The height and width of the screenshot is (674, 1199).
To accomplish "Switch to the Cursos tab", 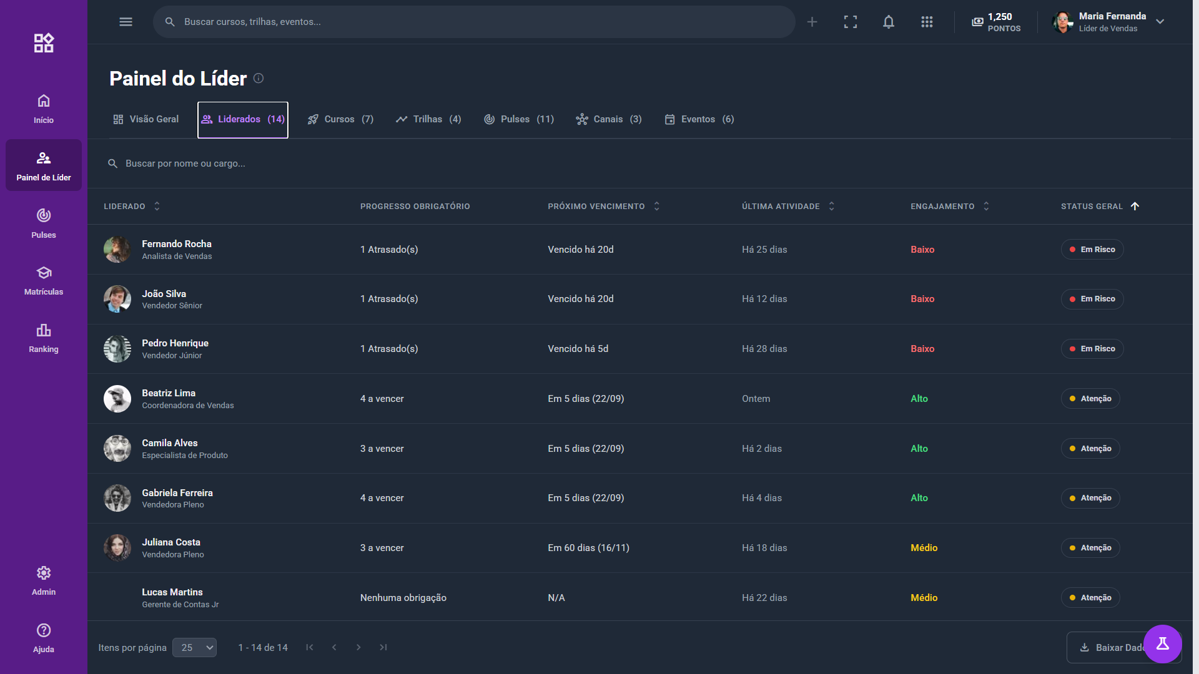I will [x=340, y=119].
